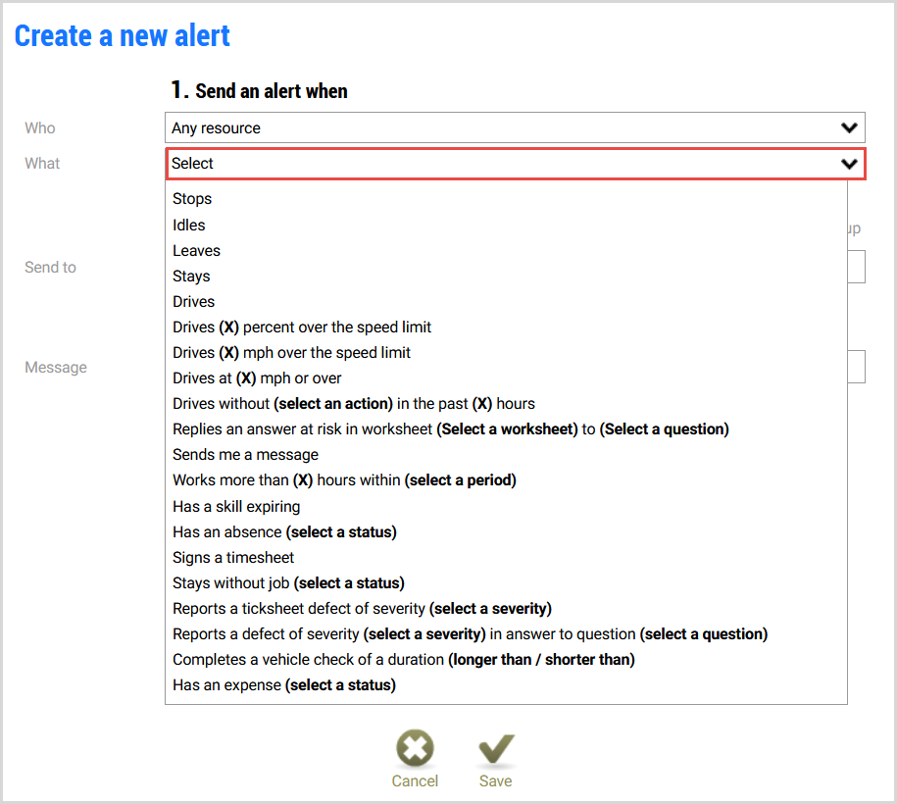Click the Cancel cross icon

[x=414, y=747]
